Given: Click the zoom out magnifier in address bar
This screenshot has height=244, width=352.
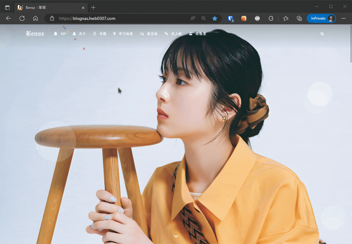Looking at the screenshot, I should click(x=204, y=18).
